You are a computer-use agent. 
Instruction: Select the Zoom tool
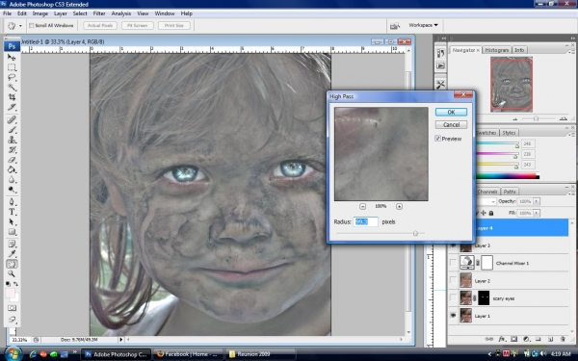pos(12,273)
